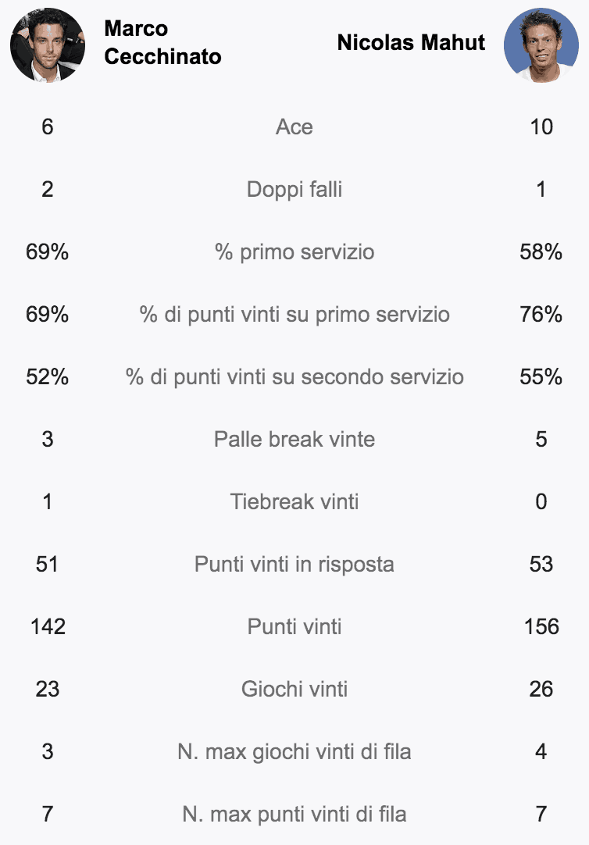Click Cecchinato's 69% primo servizio value
This screenshot has width=589, height=845.
[48, 251]
